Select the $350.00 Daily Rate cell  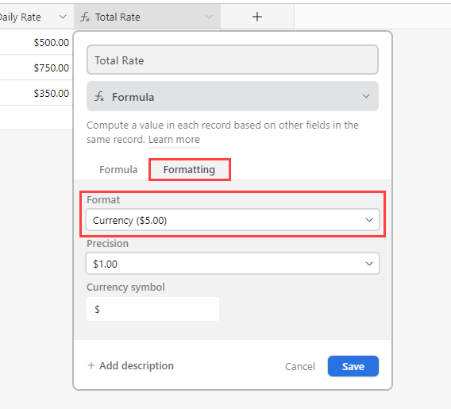[x=37, y=93]
